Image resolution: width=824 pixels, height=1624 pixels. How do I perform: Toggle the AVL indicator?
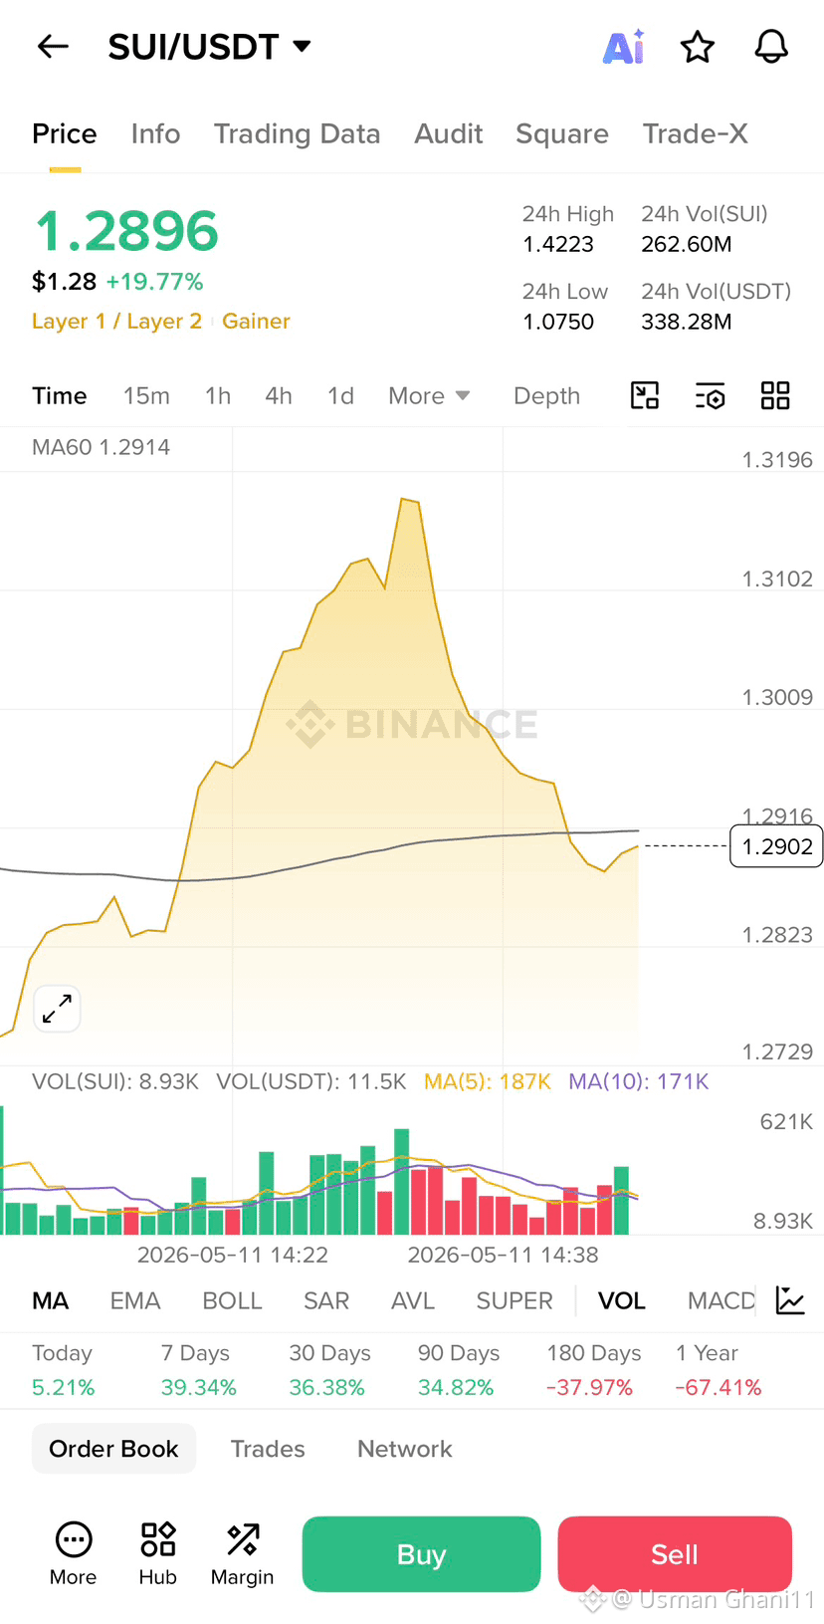[x=413, y=1301]
